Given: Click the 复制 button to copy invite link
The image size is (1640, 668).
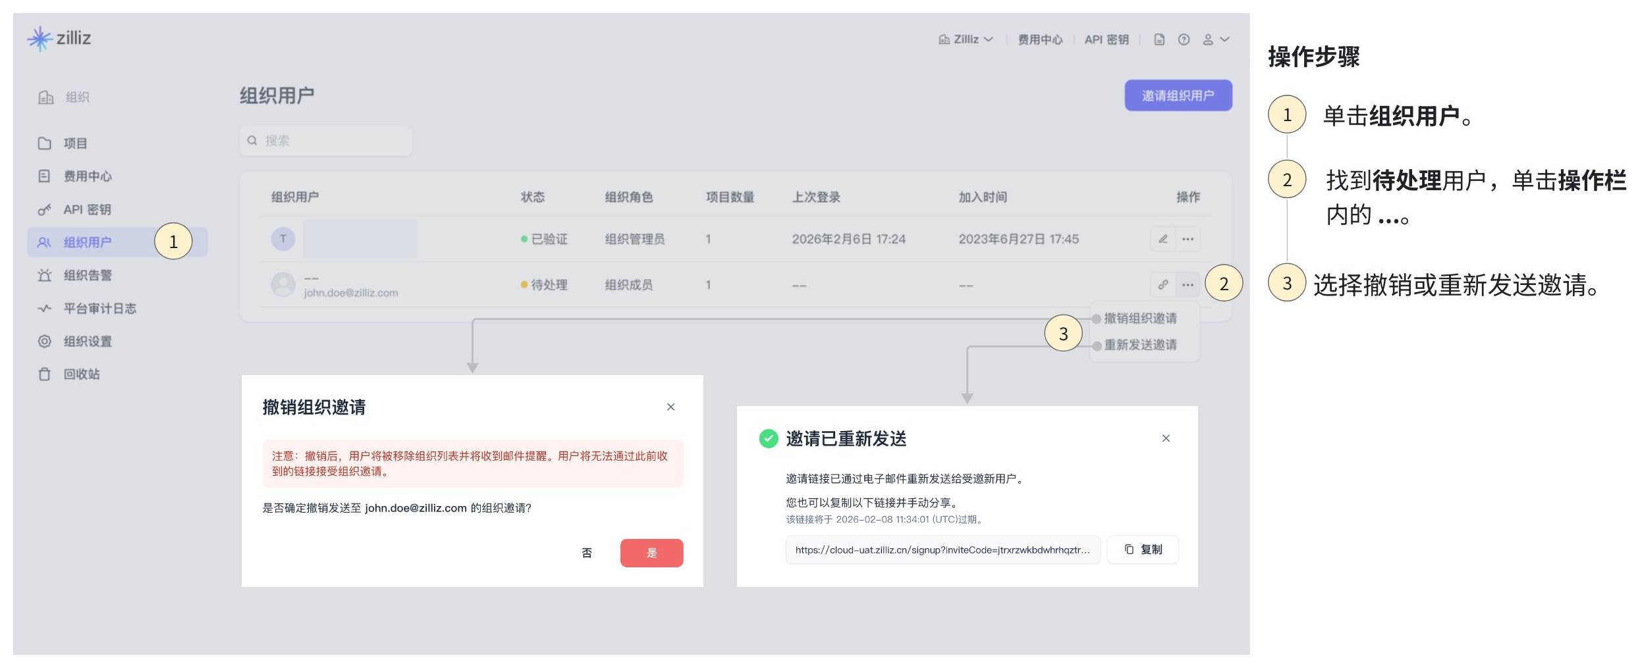Looking at the screenshot, I should (1143, 550).
